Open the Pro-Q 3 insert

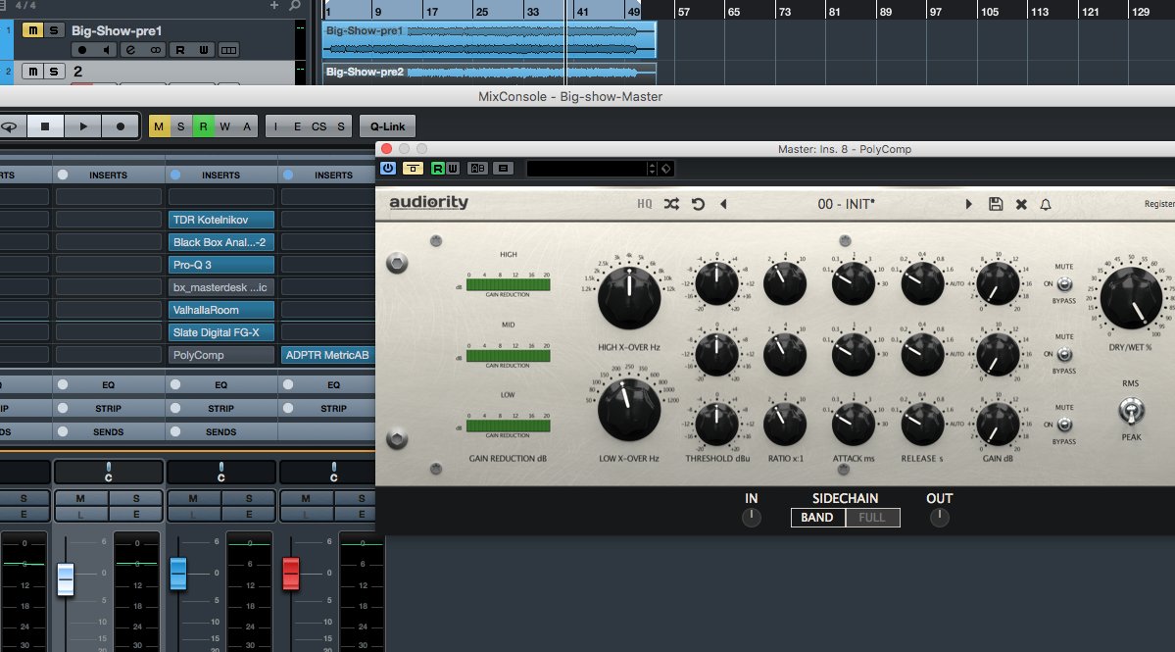tap(221, 265)
